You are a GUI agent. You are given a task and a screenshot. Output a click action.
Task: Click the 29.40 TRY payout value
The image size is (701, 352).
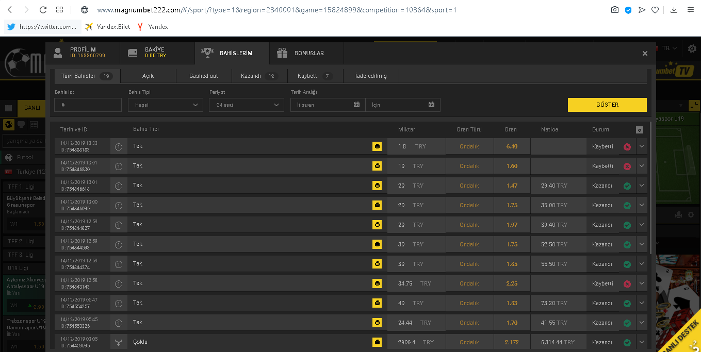pos(554,186)
